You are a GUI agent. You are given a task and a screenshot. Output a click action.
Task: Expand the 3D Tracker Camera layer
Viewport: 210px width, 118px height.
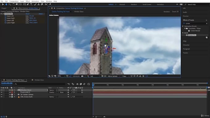pyautogui.click(x=10, y=95)
